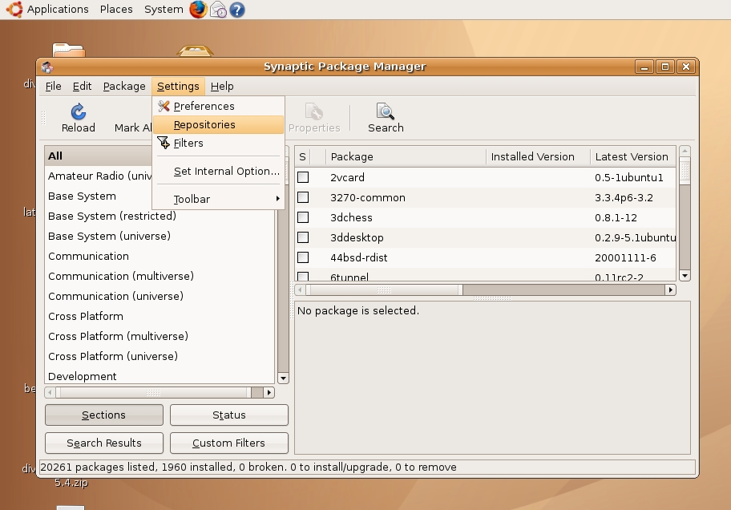Click the sections list scroll-right arrow

269,392
